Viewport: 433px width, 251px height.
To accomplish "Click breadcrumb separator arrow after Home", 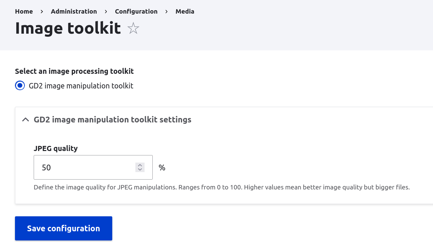I will point(42,12).
